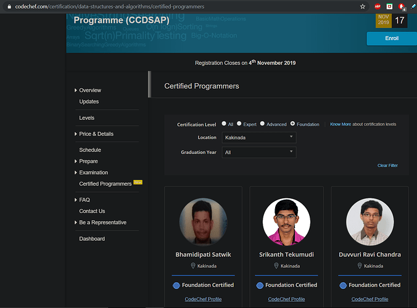Click the name Bhamidipati Satwik
This screenshot has height=308, width=417.
tap(203, 254)
